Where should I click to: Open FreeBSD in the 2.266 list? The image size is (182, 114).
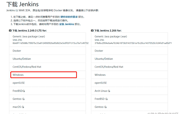[129, 99]
